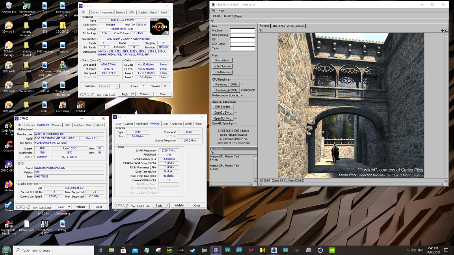Select the BenchMate 0.10.7 desktop icon
This screenshot has width=454, height=255.
(45, 227)
